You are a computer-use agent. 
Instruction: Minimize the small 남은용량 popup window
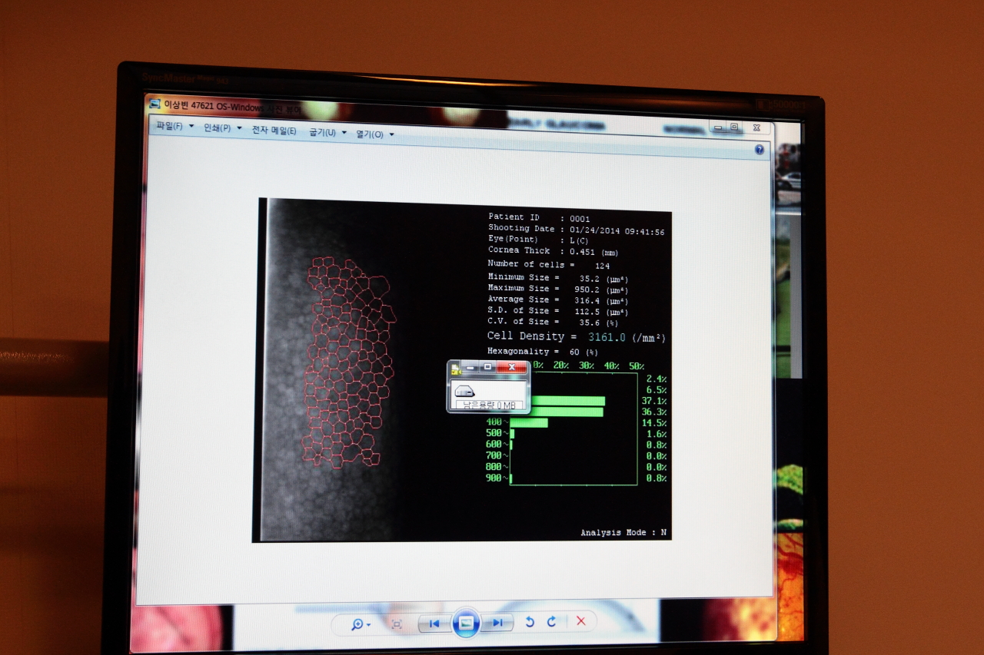click(x=470, y=367)
